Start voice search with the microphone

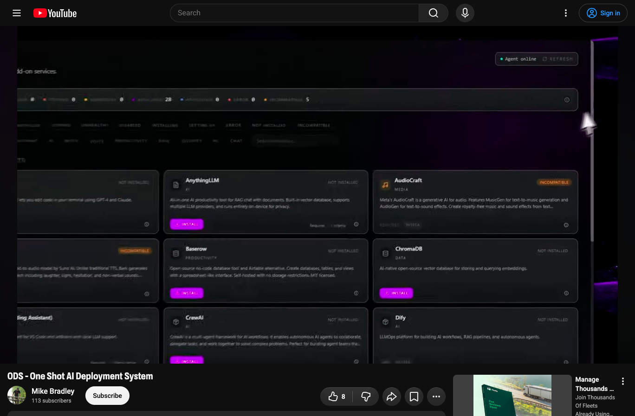[465, 13]
